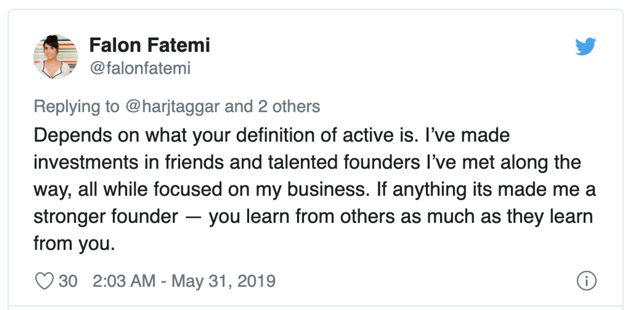626x310 pixels.
Task: Open the @harjtaggar mention
Action: tap(172, 107)
